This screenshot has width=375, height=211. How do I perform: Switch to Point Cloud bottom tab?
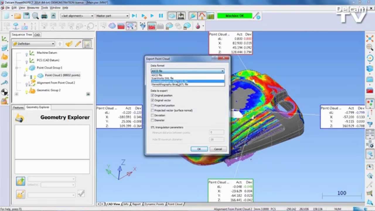175,204
